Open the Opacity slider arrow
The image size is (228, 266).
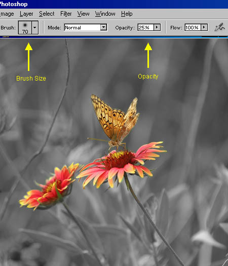(157, 27)
